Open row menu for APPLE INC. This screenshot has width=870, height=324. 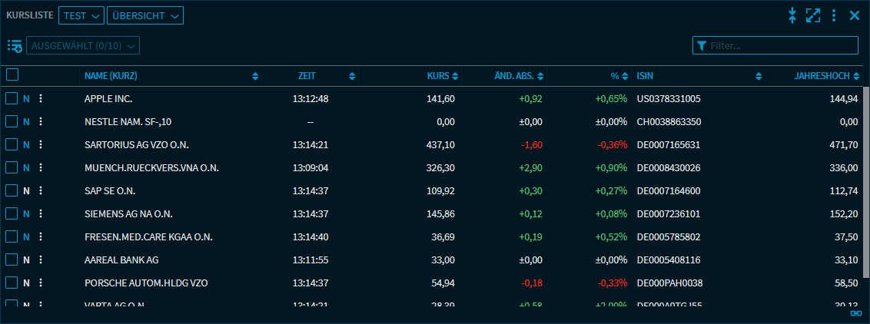(x=41, y=99)
